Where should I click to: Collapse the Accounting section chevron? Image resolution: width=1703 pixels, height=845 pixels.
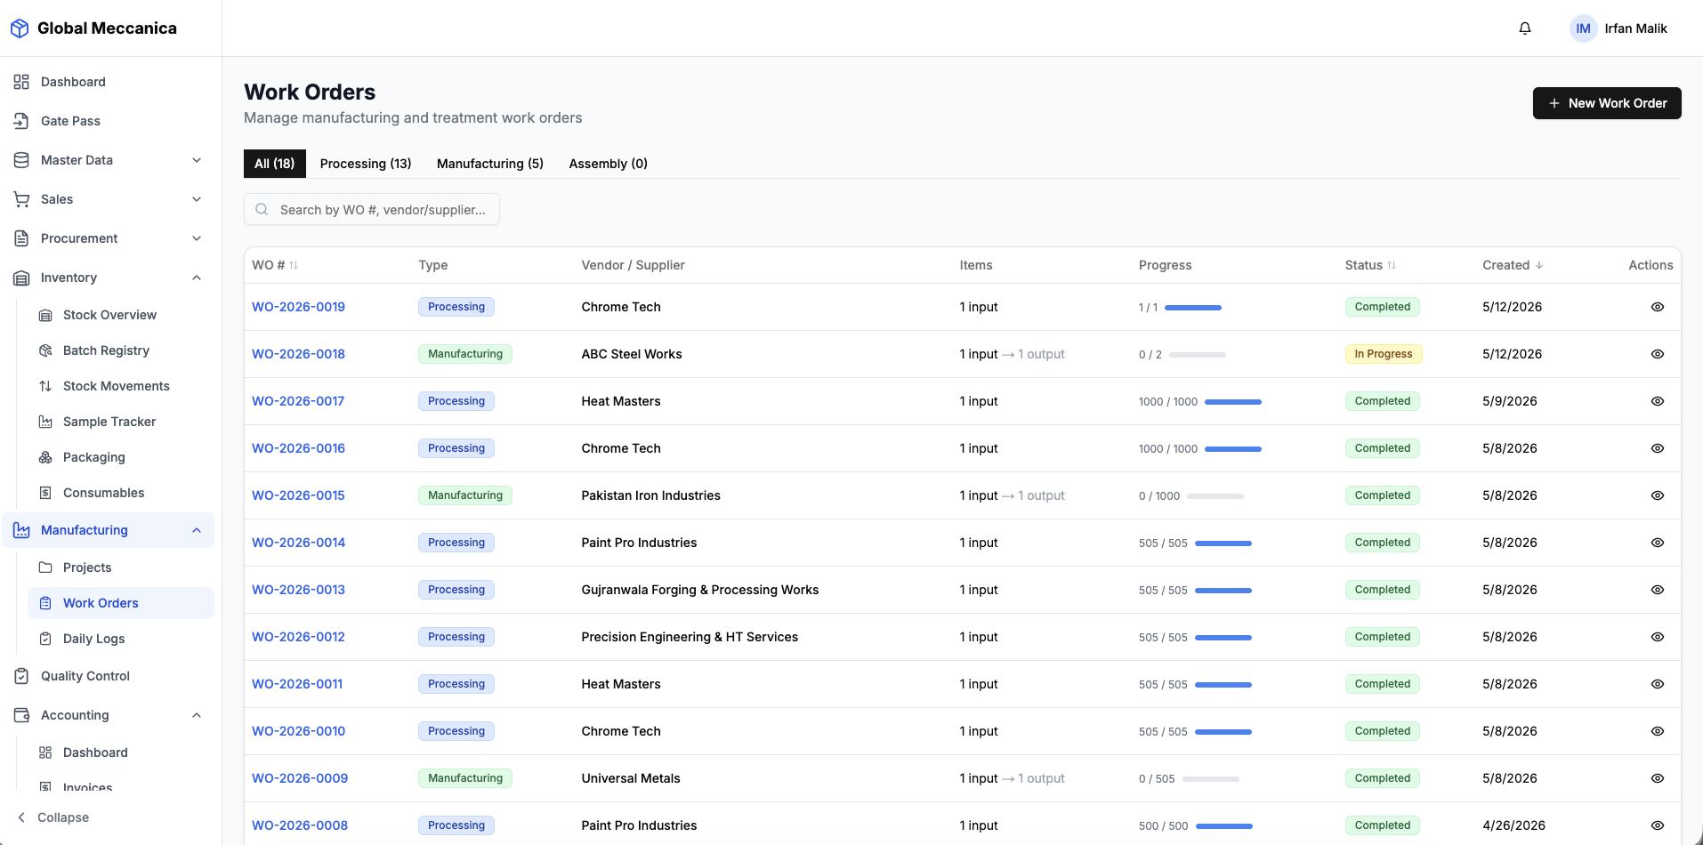(197, 715)
